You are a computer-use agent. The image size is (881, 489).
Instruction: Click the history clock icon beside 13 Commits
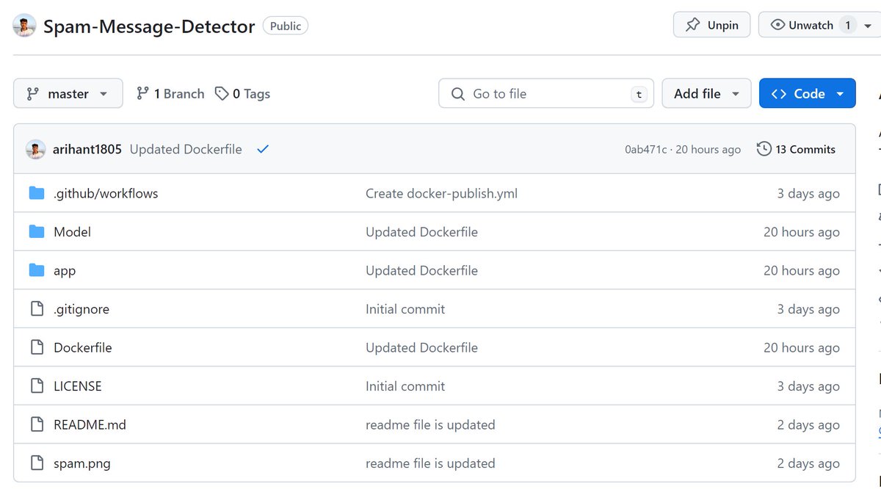click(x=764, y=149)
